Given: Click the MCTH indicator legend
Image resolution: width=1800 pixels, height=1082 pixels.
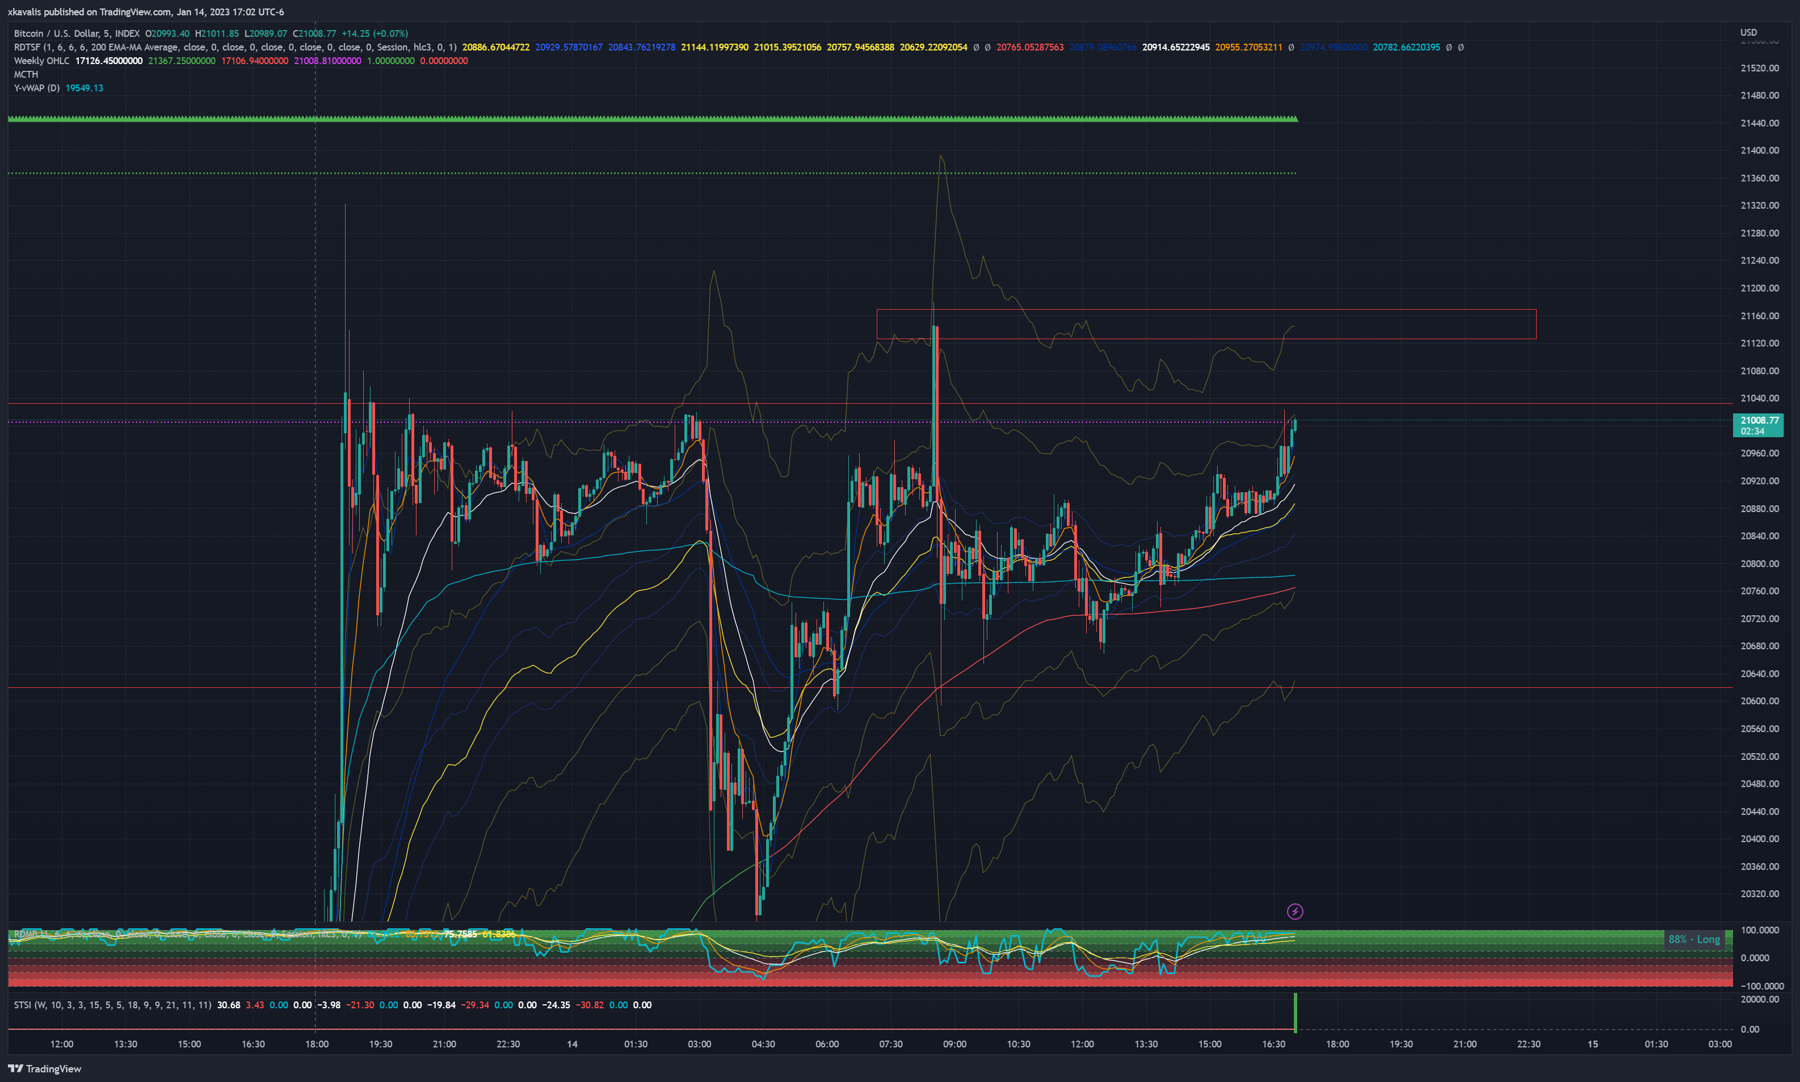Looking at the screenshot, I should click(26, 74).
